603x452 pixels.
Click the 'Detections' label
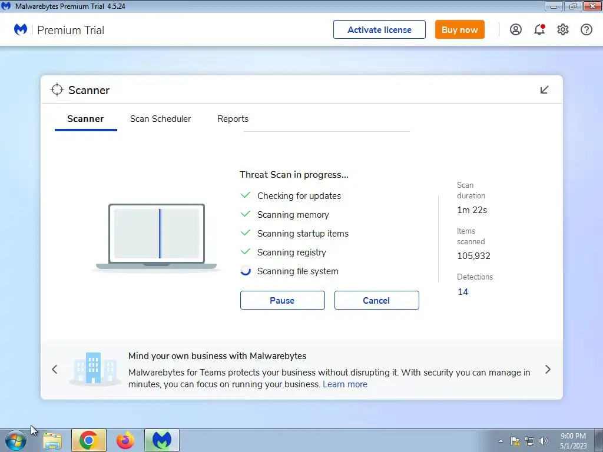[475, 277]
